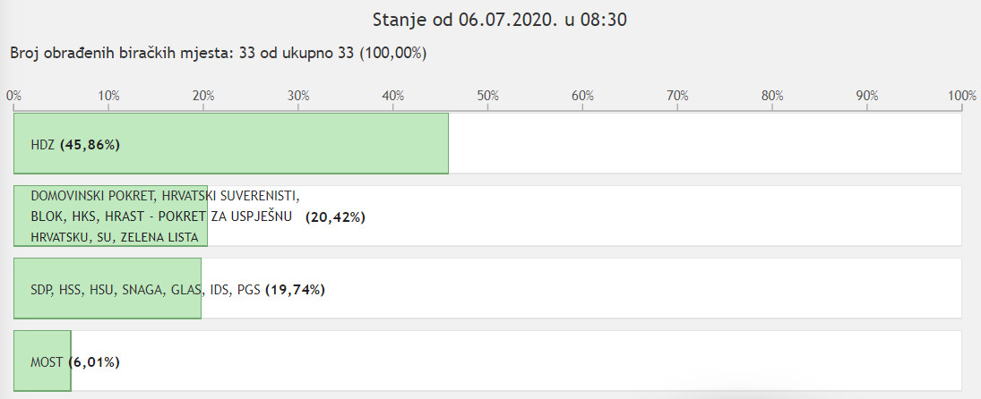981x399 pixels.
Task: Click the HDZ green result bar
Action: (231, 143)
